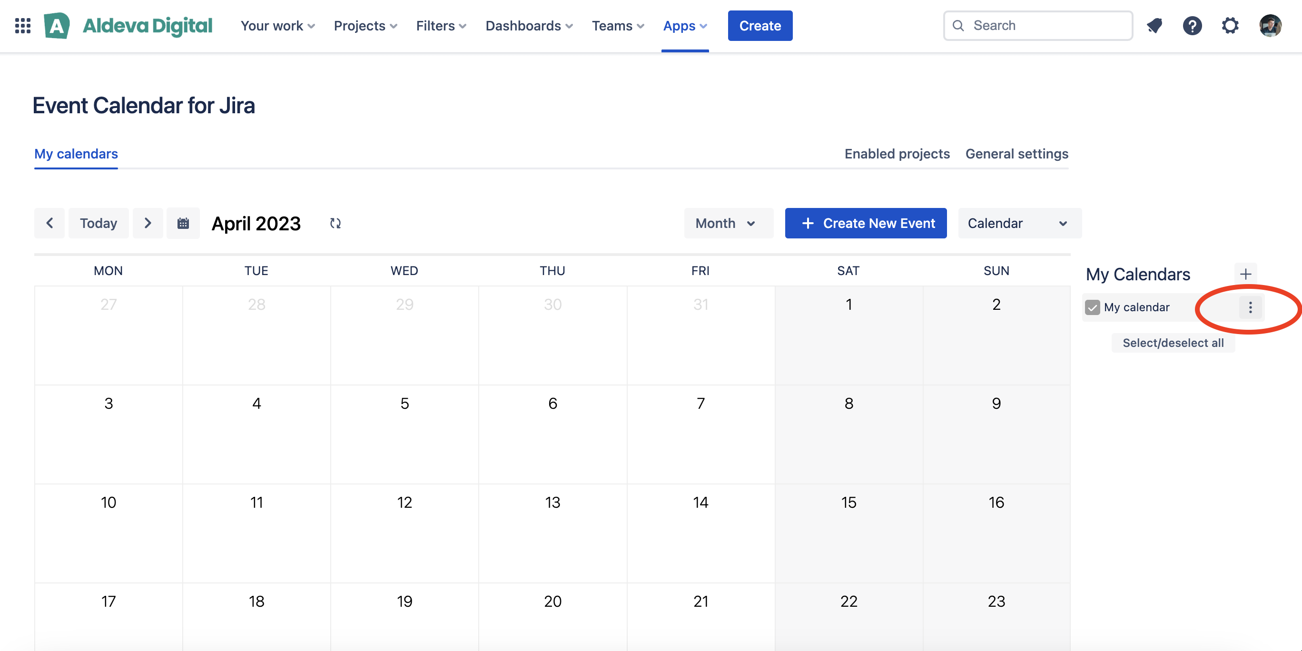
Task: Uncheck the My calendar checkbox
Action: (x=1092, y=307)
